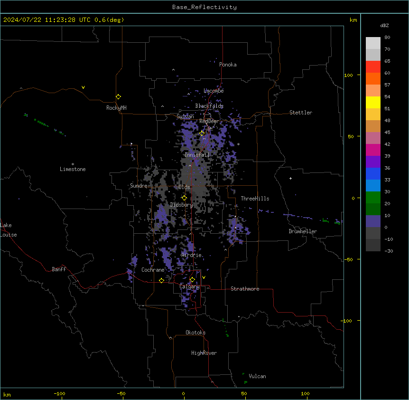Click the yellow V marker northeast of Calgary
The width and height of the screenshot is (409, 400).
tap(204, 277)
